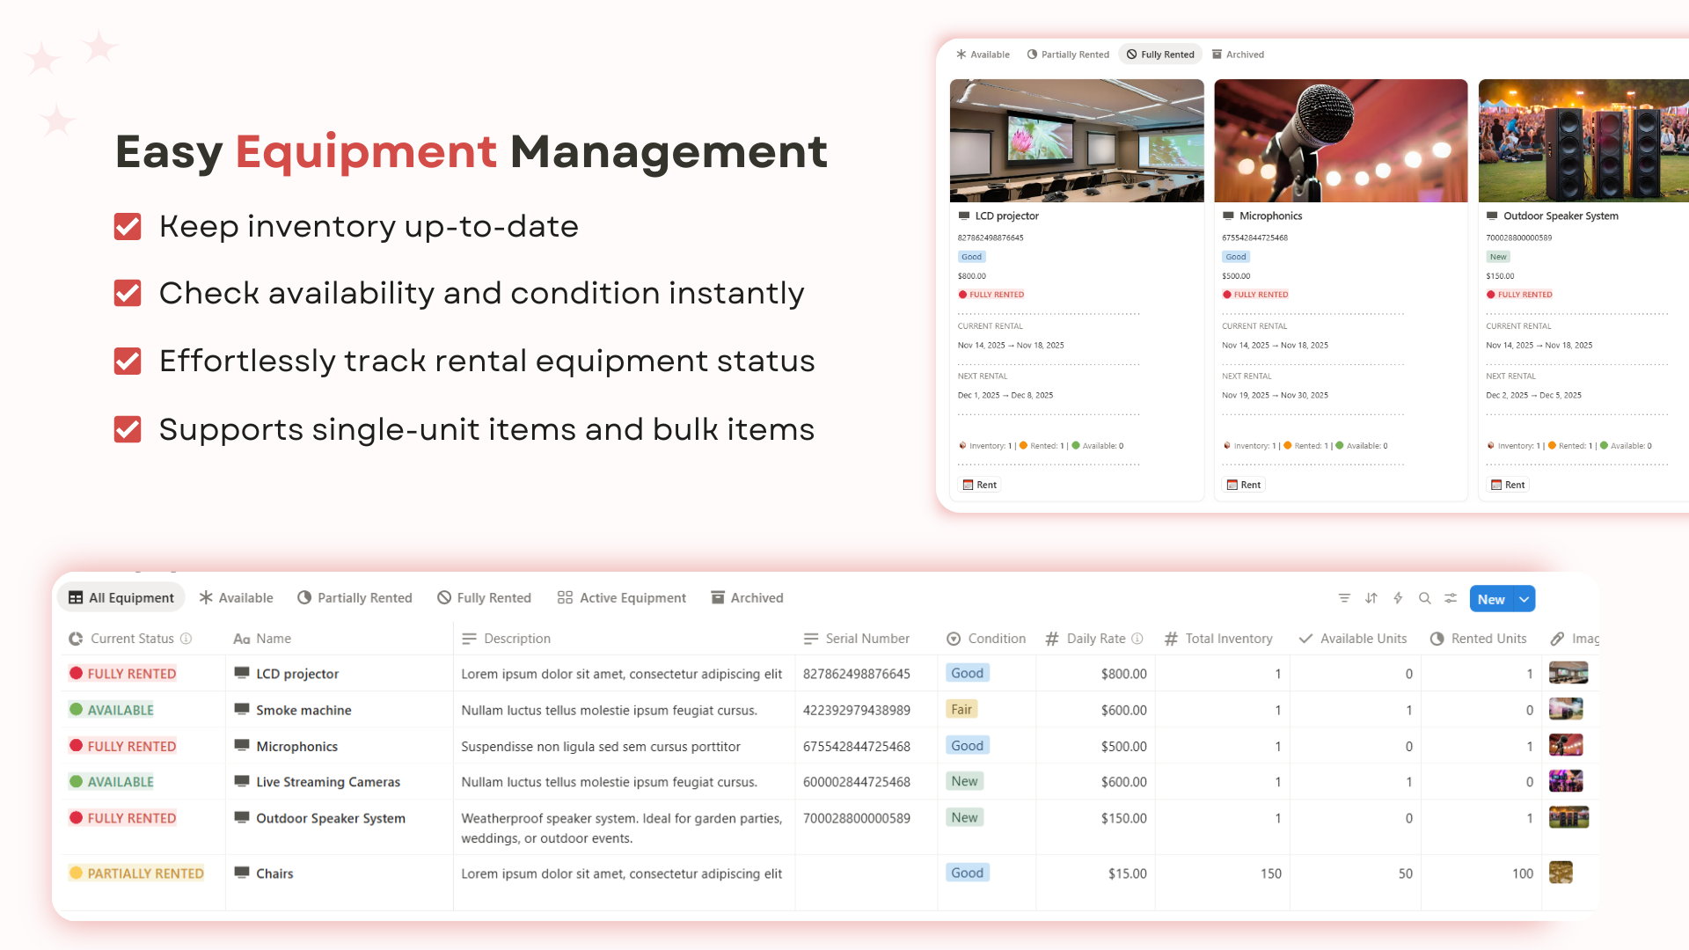Click the info icon next to Daily Rate
Screen dimensions: 1689x950
click(x=1138, y=639)
